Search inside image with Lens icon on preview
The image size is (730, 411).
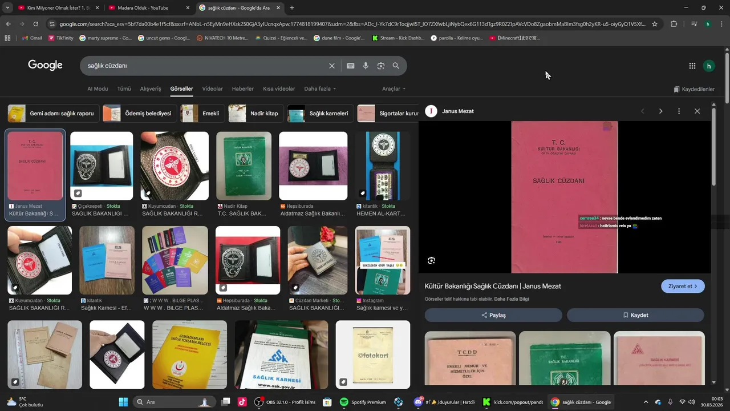click(x=432, y=260)
